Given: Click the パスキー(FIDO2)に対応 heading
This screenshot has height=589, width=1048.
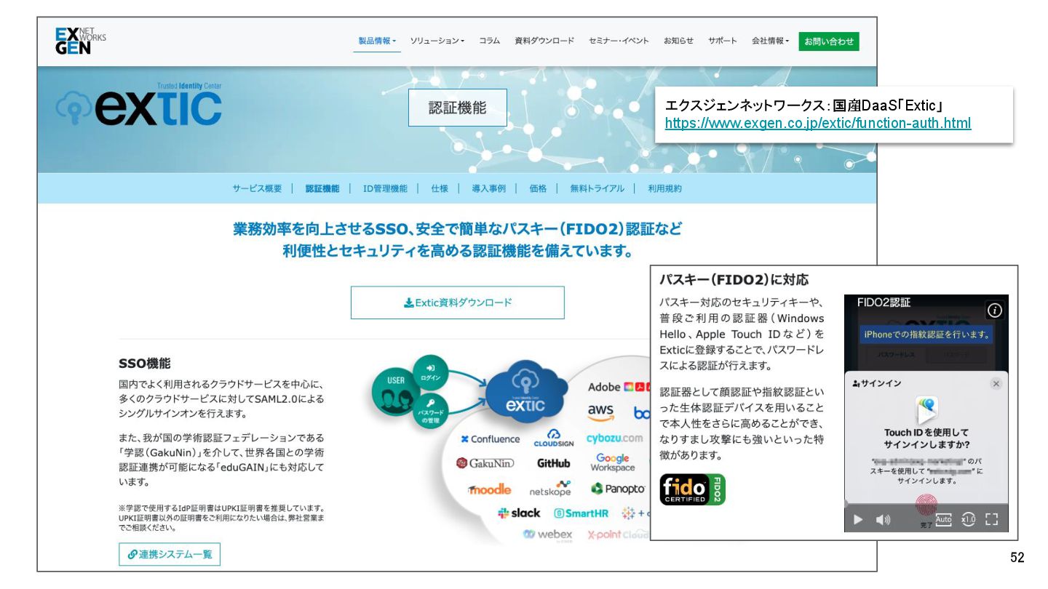Looking at the screenshot, I should (x=734, y=280).
